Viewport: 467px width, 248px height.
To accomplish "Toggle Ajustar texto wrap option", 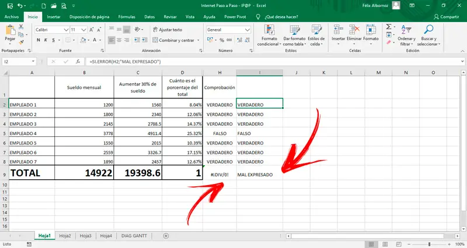I will tap(167, 29).
